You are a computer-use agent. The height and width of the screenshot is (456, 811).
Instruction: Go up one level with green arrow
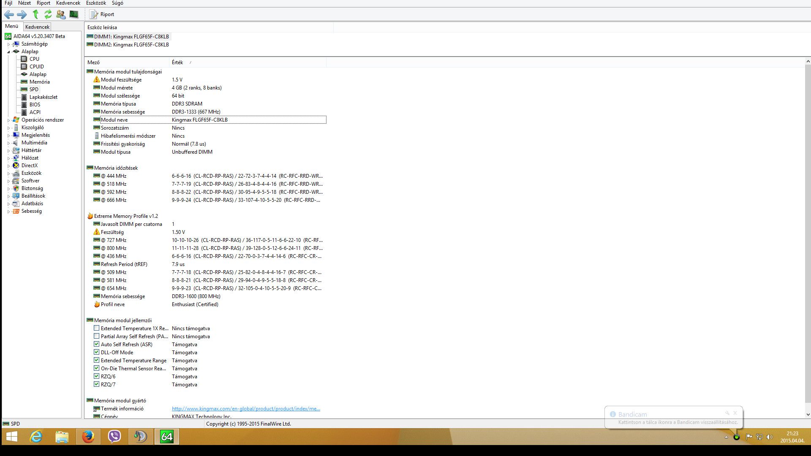pyautogui.click(x=35, y=14)
